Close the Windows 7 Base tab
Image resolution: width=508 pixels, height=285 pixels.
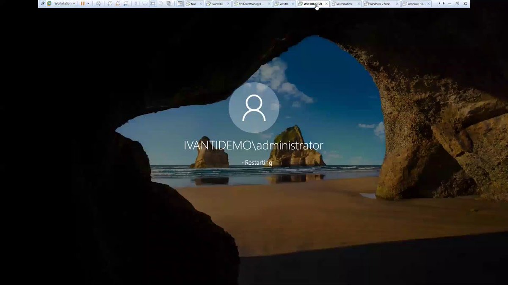point(398,4)
